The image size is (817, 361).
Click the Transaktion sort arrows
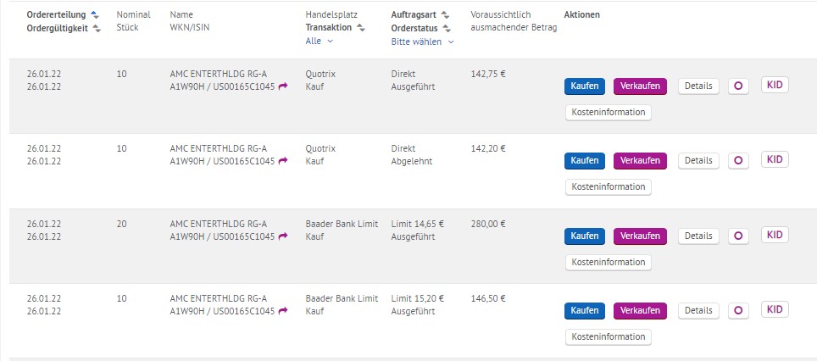(361, 28)
